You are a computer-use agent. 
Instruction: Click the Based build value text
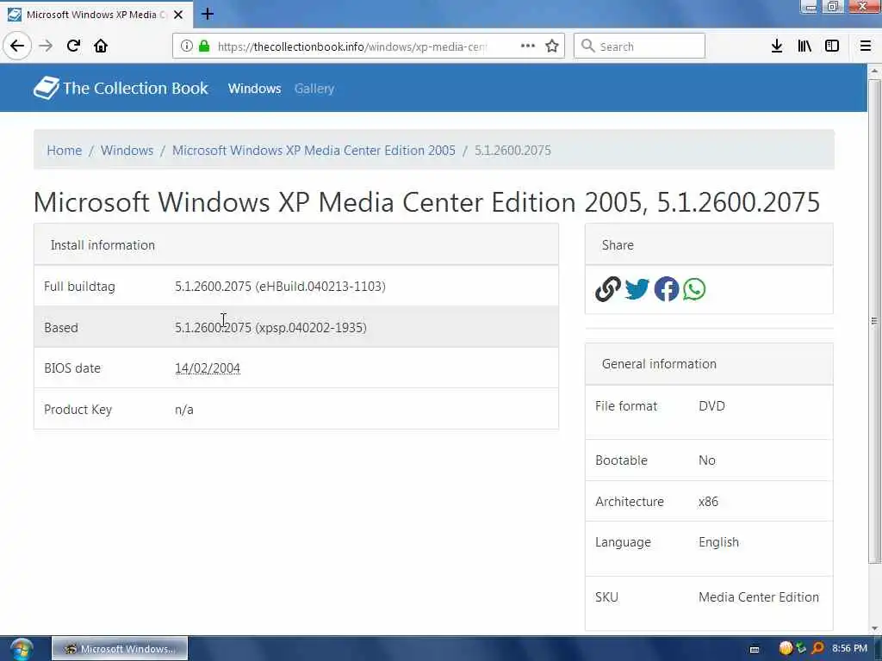270,328
